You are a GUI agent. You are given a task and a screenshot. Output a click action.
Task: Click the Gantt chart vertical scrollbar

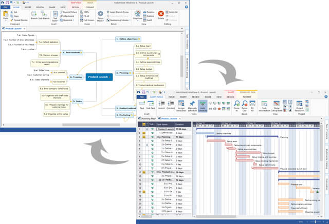point(321,142)
